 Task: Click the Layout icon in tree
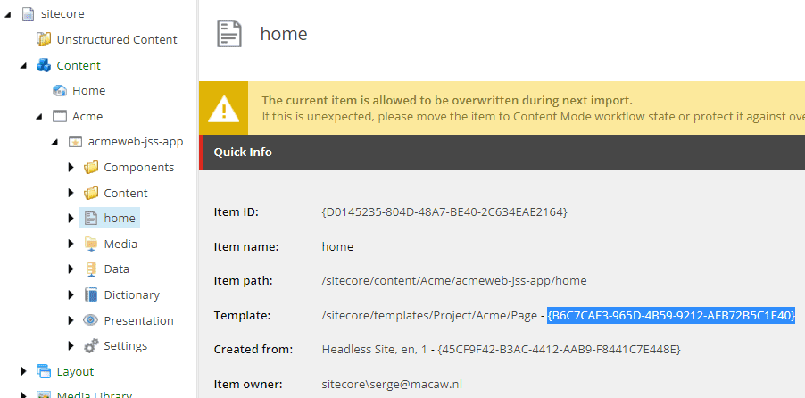44,371
